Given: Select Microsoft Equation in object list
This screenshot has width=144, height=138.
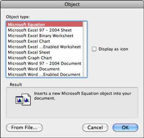Looking at the screenshot, I should tap(45, 24).
